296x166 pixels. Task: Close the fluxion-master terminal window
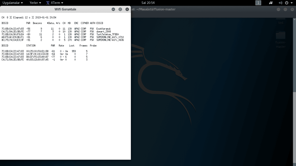[292, 9]
